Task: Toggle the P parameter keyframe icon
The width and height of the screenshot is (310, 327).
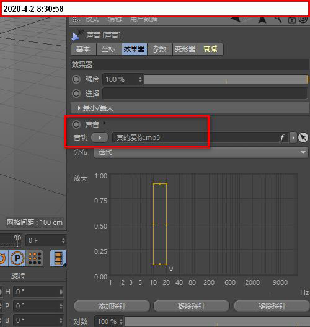Action: click(17, 258)
